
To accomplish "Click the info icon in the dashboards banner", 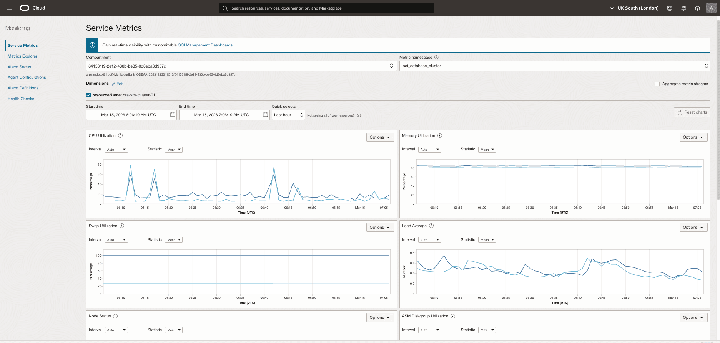I will 92,45.
